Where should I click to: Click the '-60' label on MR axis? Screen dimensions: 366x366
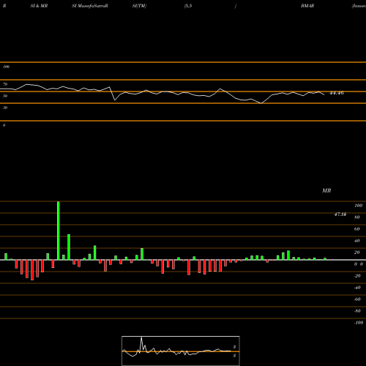tap(357, 299)
